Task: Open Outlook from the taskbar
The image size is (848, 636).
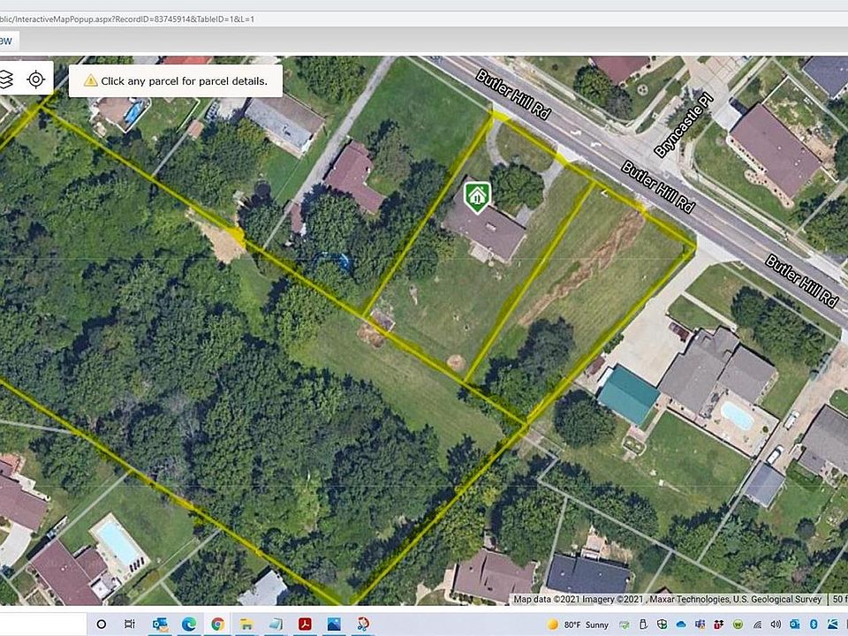Action: (x=160, y=625)
